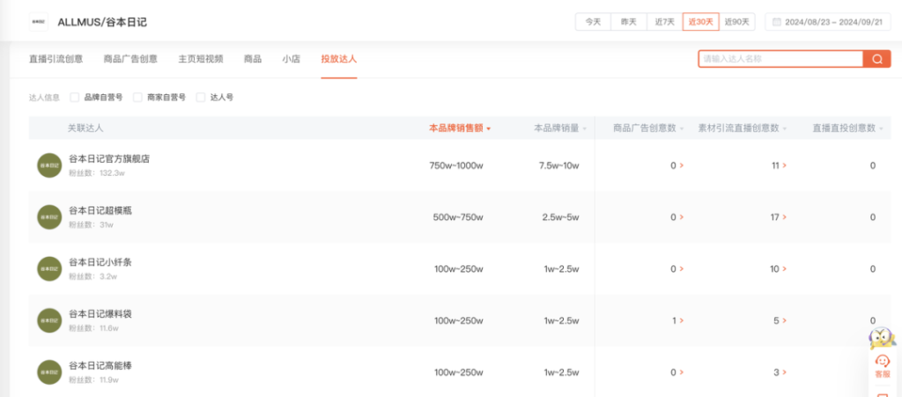Select 近7天 date range button
This screenshot has height=397, width=902.
[664, 22]
